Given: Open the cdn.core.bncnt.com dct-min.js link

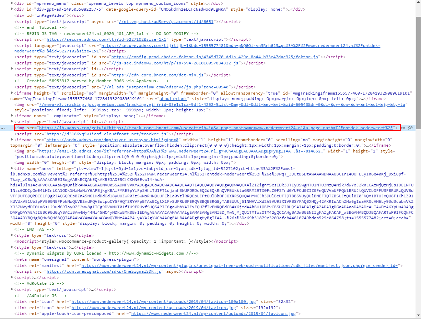Looking at the screenshot, I should coord(157,75).
